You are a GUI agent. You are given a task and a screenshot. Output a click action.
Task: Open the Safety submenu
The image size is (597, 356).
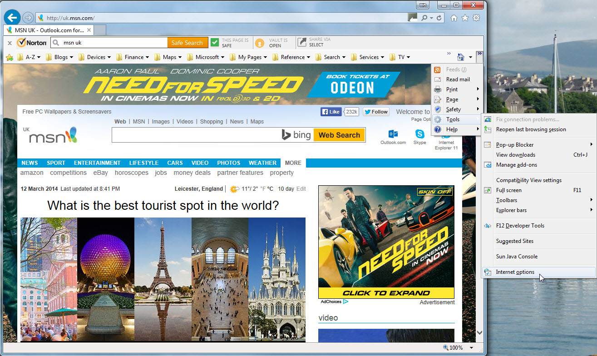point(456,109)
